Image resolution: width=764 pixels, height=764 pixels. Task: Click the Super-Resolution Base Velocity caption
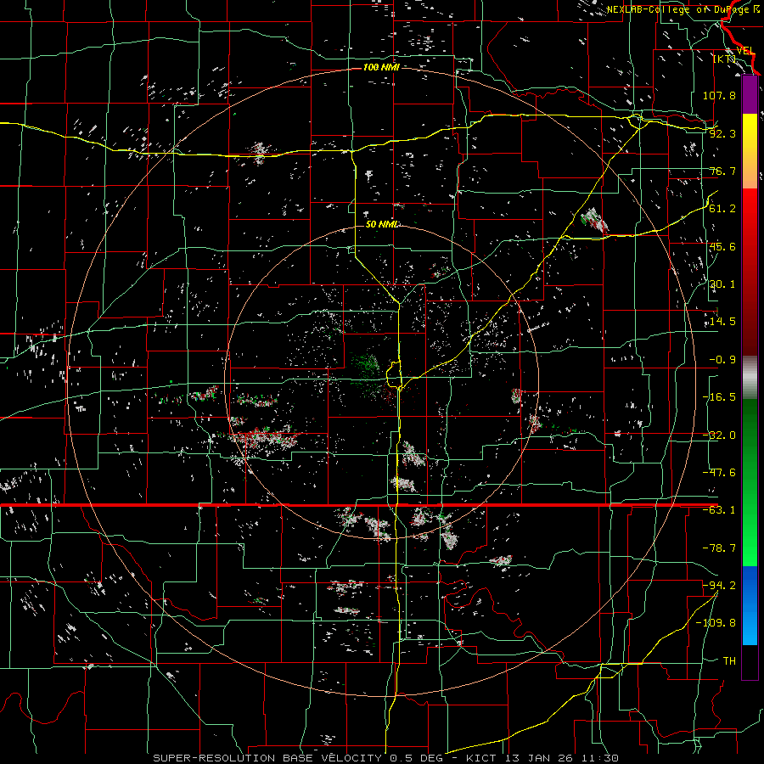pyautogui.click(x=386, y=758)
